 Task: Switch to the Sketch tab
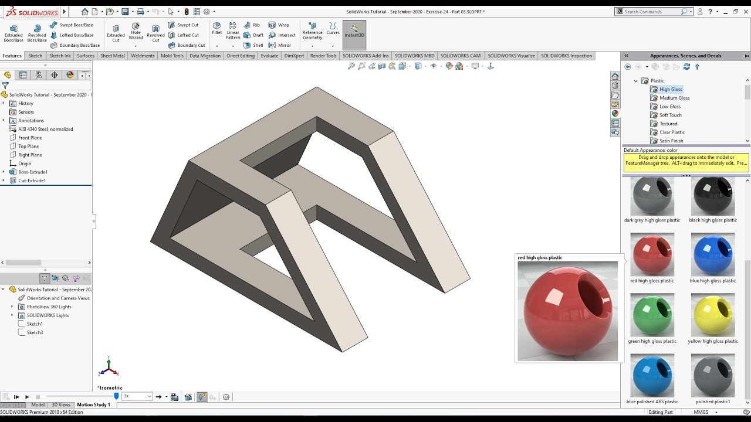[35, 56]
